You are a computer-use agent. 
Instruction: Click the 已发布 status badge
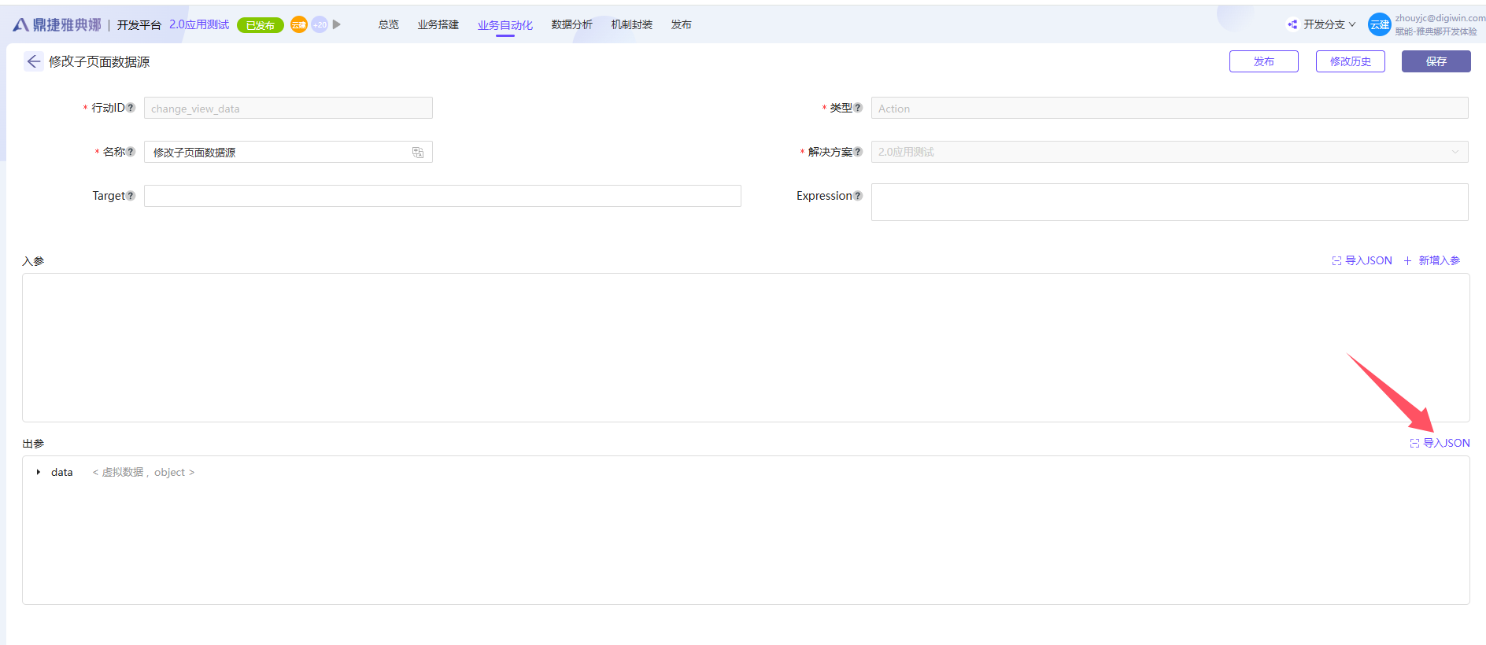pos(261,25)
